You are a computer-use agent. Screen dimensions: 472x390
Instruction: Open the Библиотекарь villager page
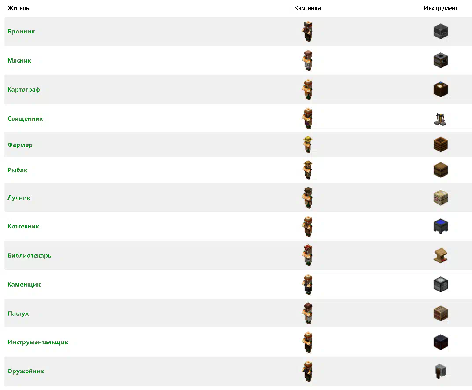pyautogui.click(x=29, y=256)
